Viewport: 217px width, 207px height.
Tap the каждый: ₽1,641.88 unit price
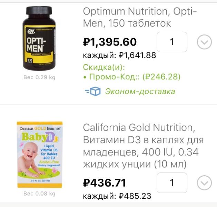(x=119, y=55)
